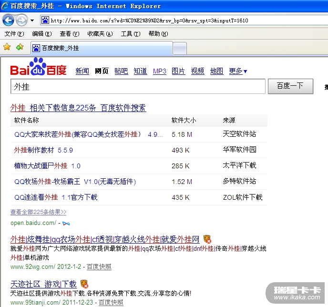
Task: Click the 285 K size cell
Action: click(x=181, y=166)
